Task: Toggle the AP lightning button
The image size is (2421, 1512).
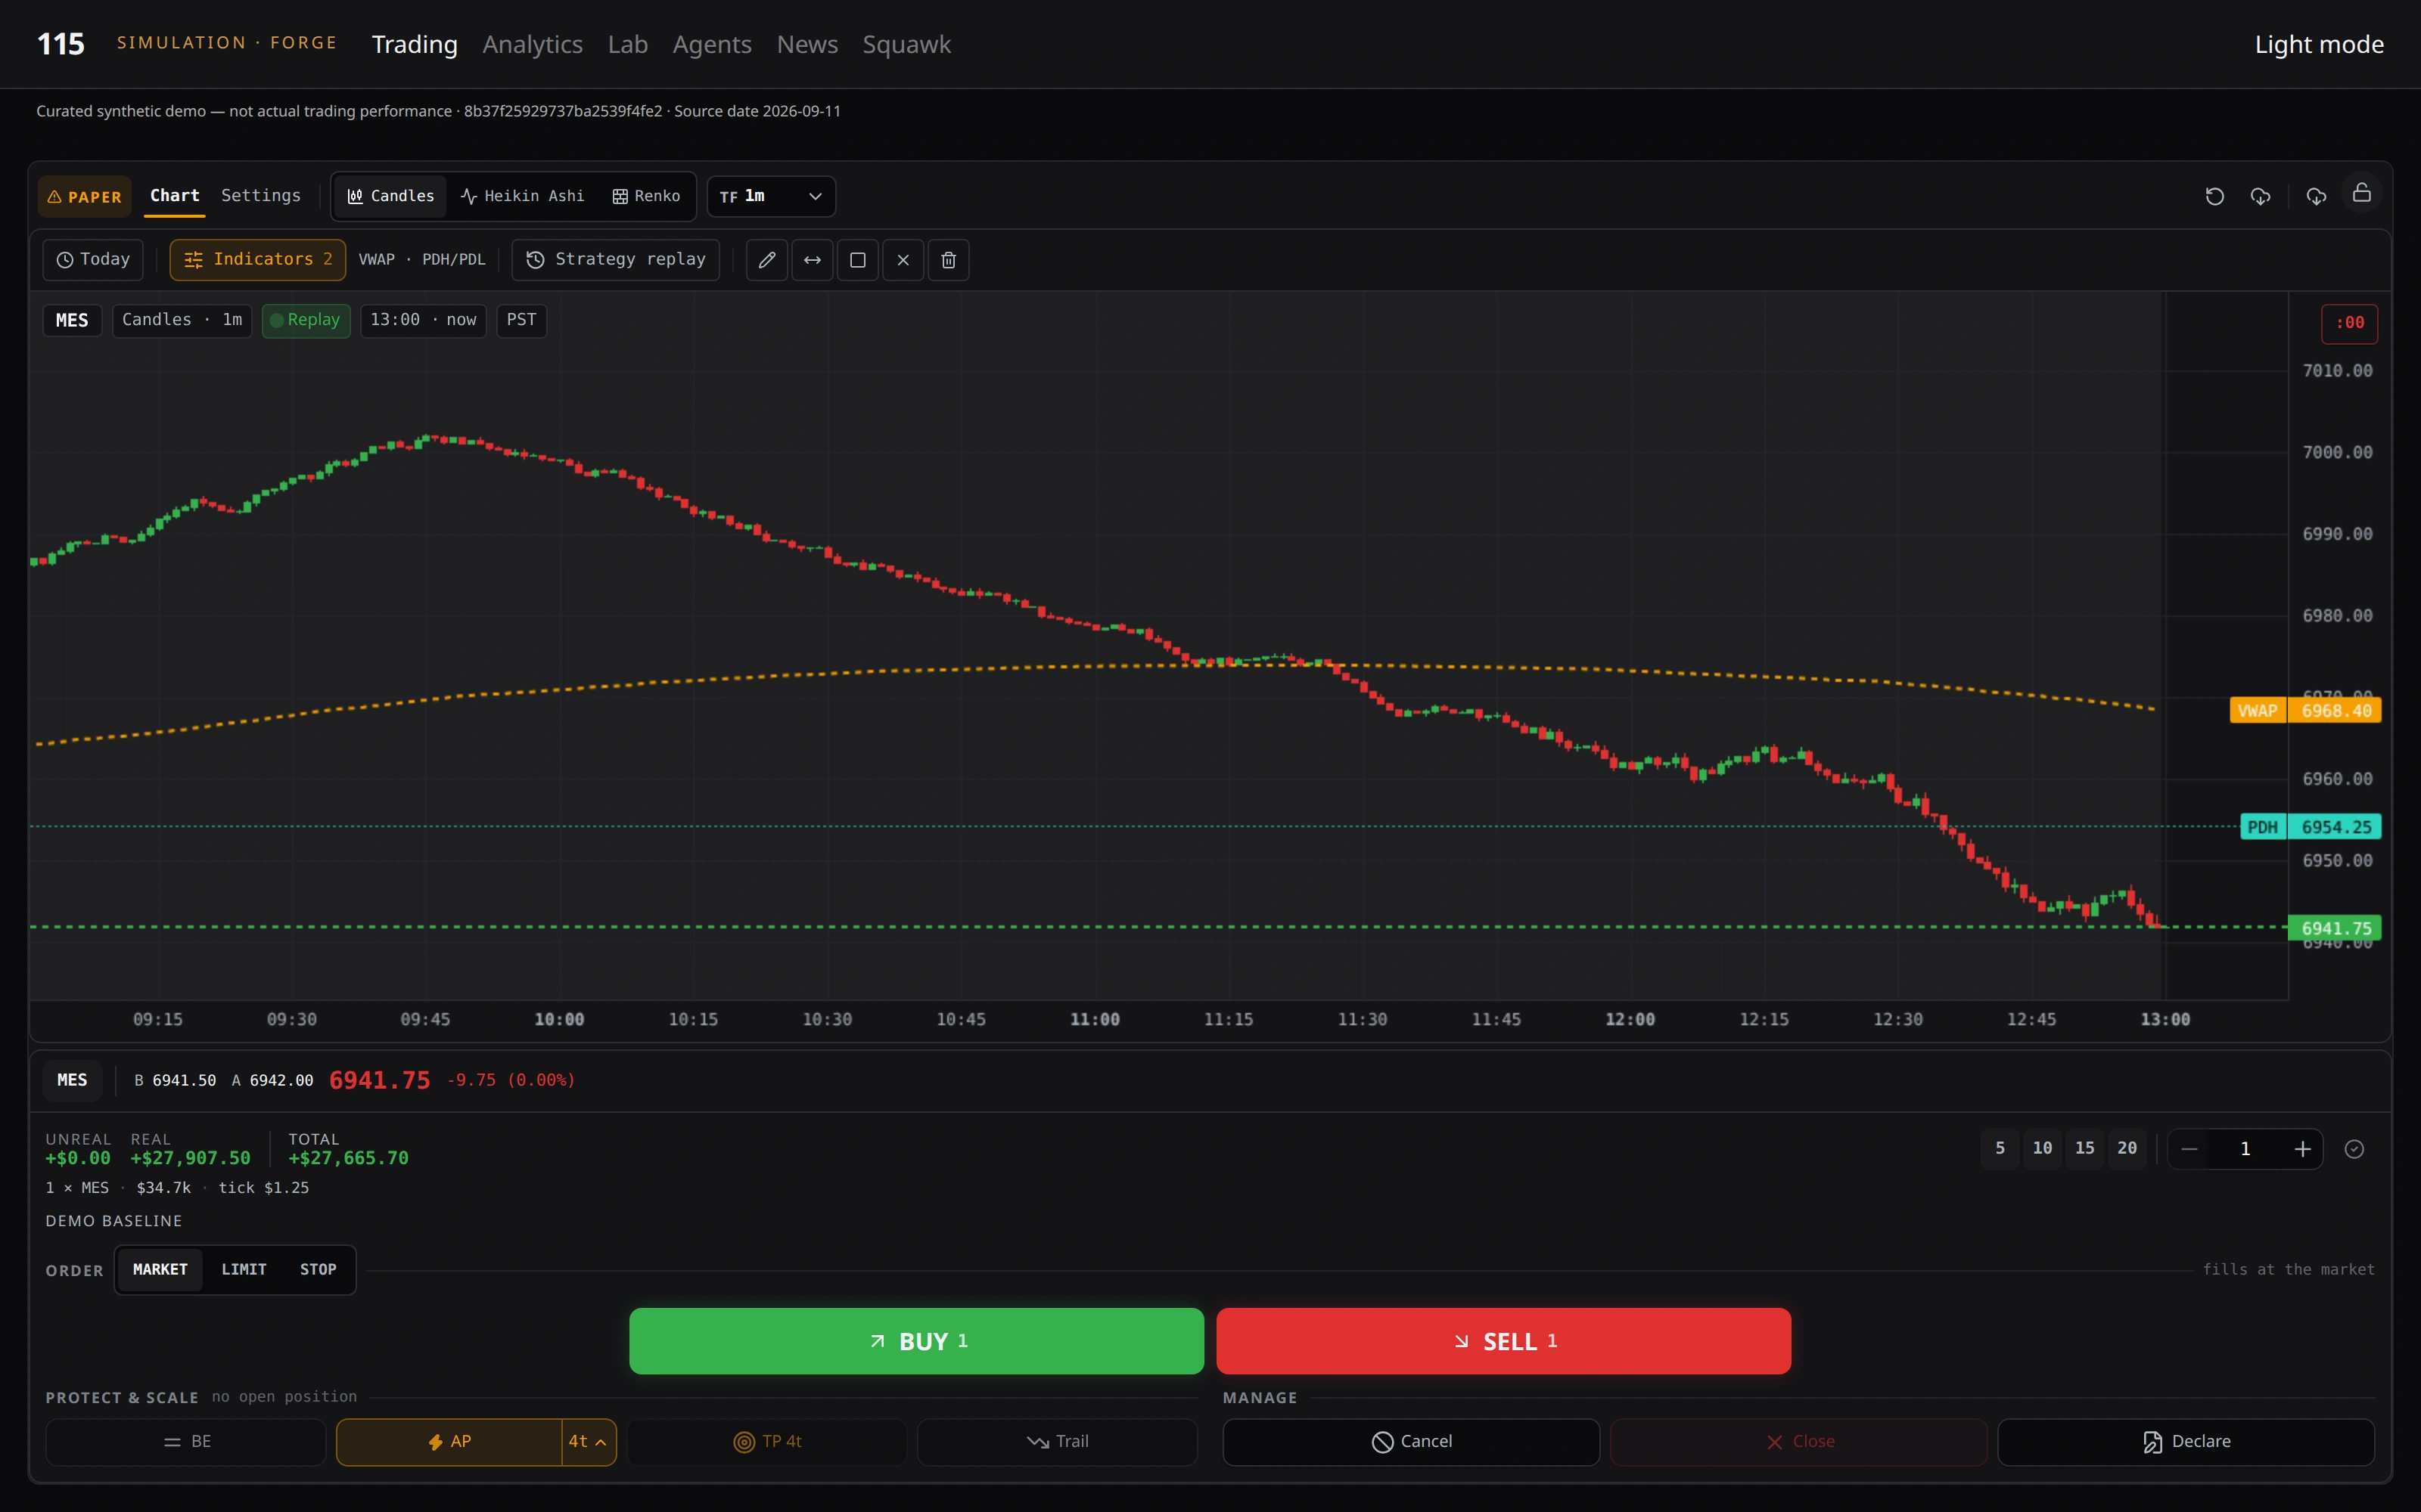Action: coord(449,1442)
